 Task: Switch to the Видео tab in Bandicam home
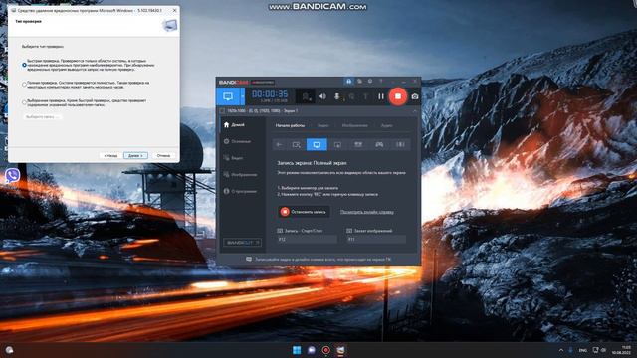(x=322, y=126)
